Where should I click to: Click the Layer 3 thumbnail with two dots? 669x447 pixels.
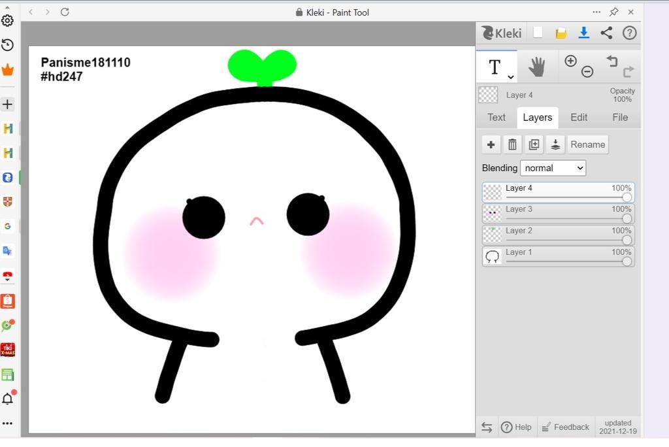pyautogui.click(x=493, y=214)
